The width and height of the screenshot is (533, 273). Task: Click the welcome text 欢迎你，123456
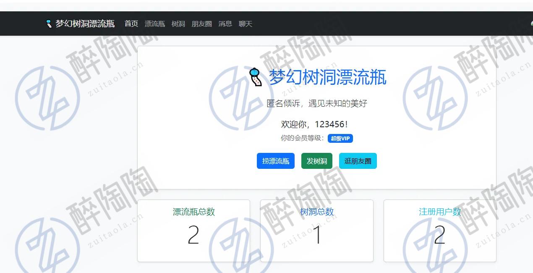[x=314, y=124]
